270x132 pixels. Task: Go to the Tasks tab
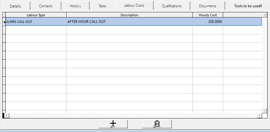[102, 6]
